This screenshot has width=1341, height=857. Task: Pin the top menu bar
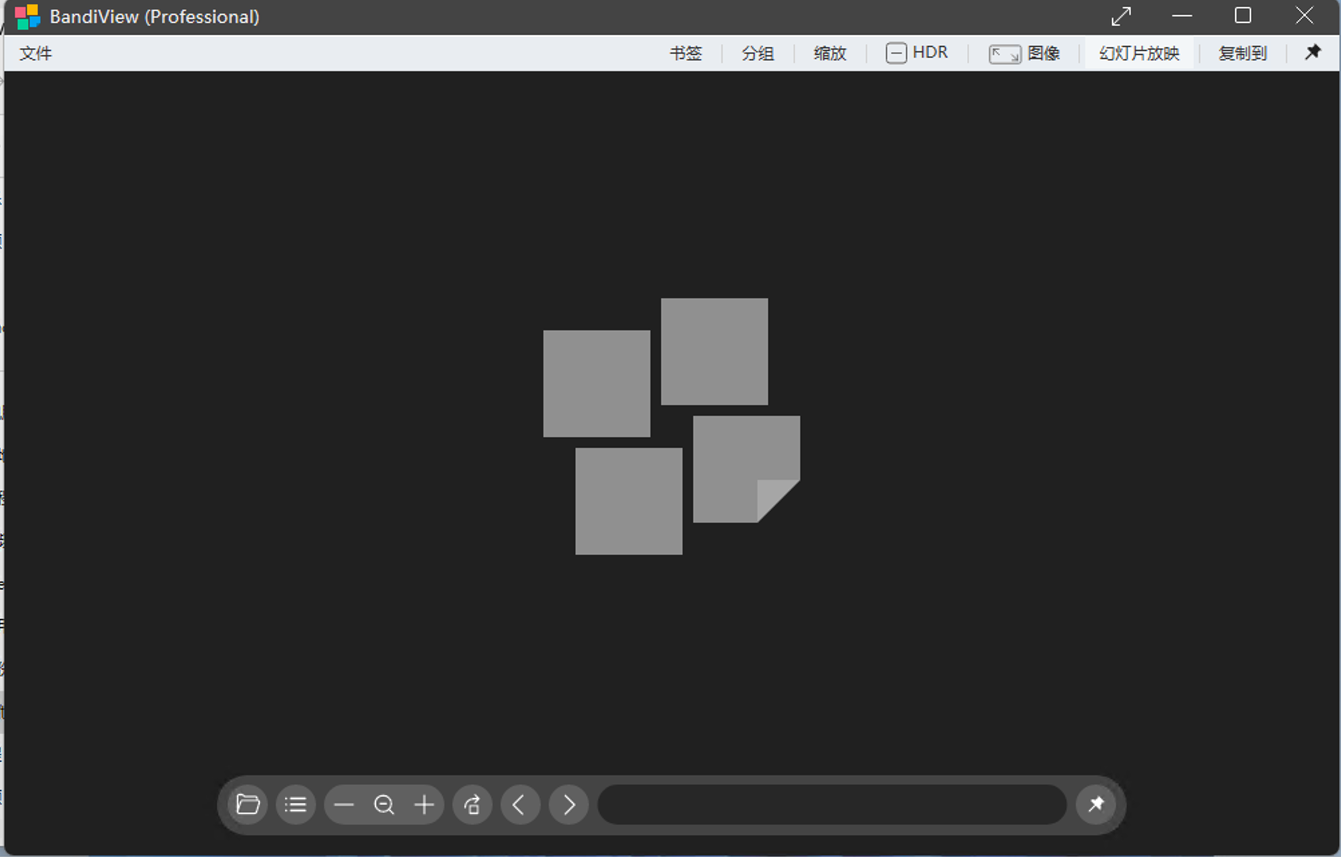(1313, 52)
